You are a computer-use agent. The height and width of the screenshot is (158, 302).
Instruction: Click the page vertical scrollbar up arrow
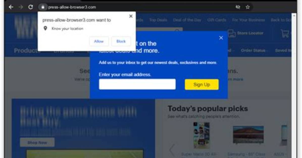pyautogui.click(x=294, y=16)
